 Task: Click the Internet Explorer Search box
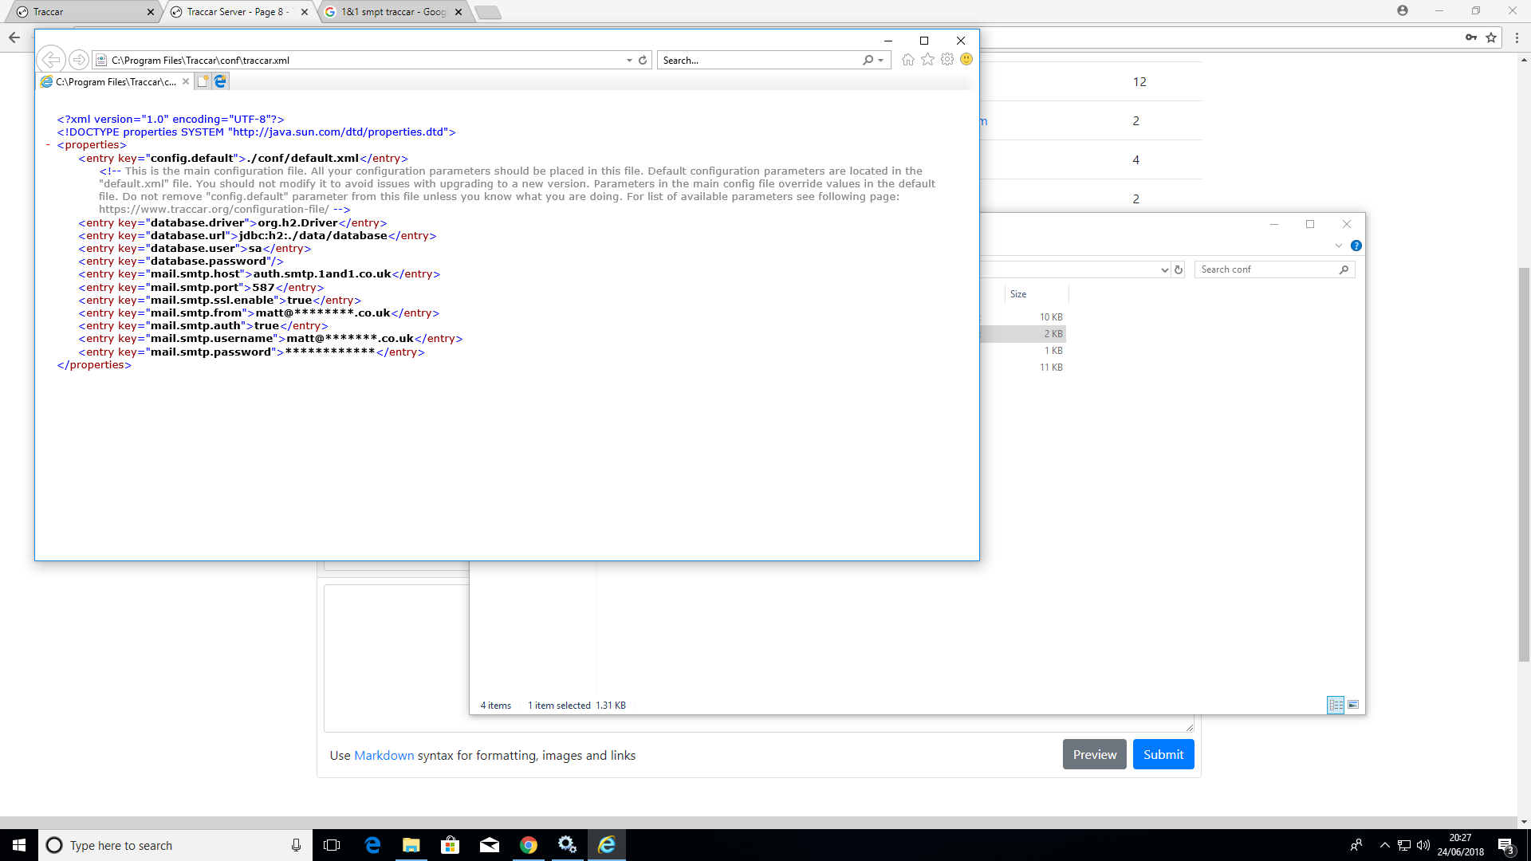760,60
